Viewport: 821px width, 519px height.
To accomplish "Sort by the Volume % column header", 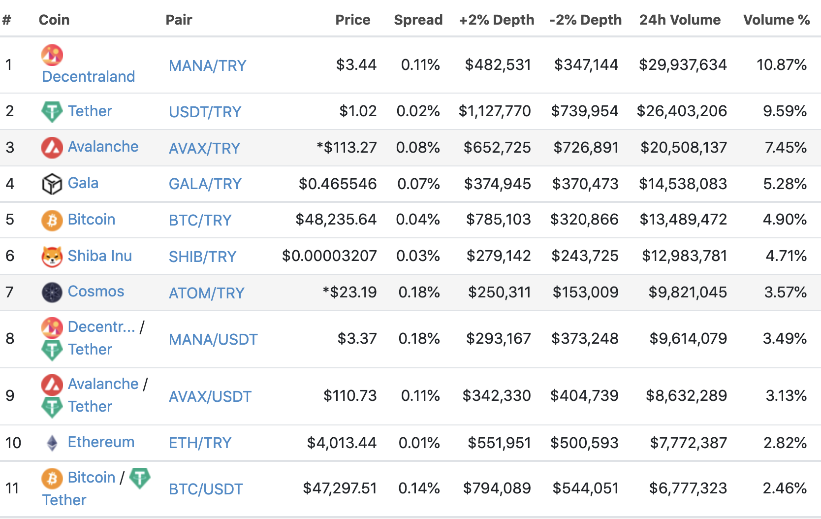I will [x=777, y=20].
